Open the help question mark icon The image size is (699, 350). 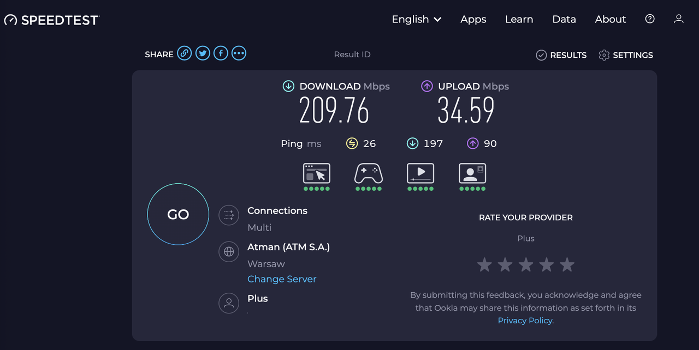[x=650, y=19]
